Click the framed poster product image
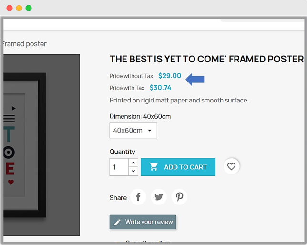The image size is (307, 245). click(41, 145)
